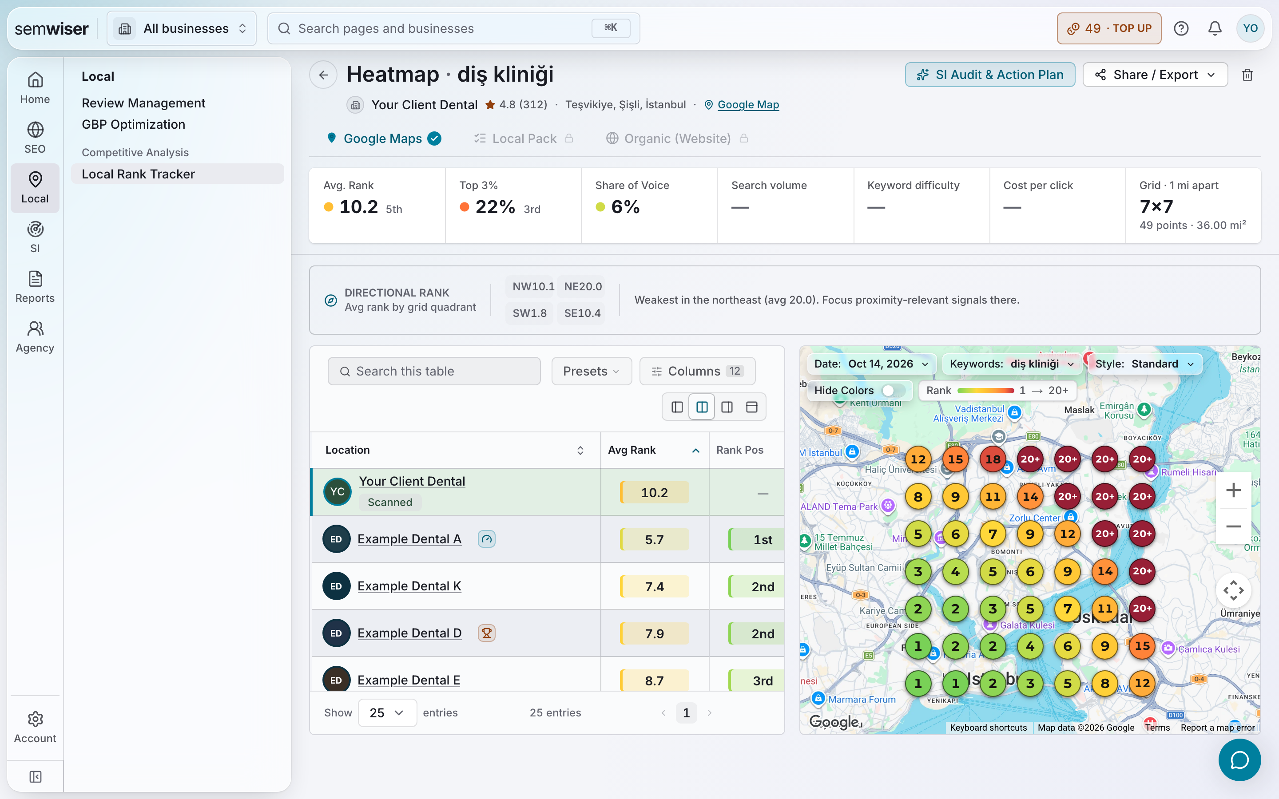This screenshot has height=799, width=1279.
Task: Open the live chat bubble
Action: click(x=1239, y=760)
